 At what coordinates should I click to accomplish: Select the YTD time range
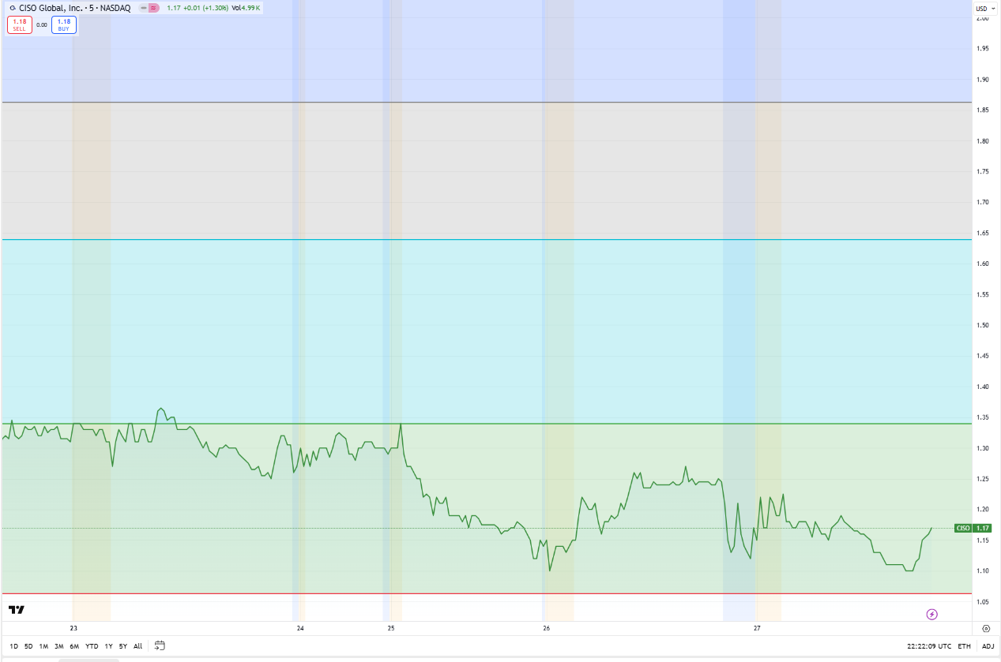pyautogui.click(x=92, y=646)
